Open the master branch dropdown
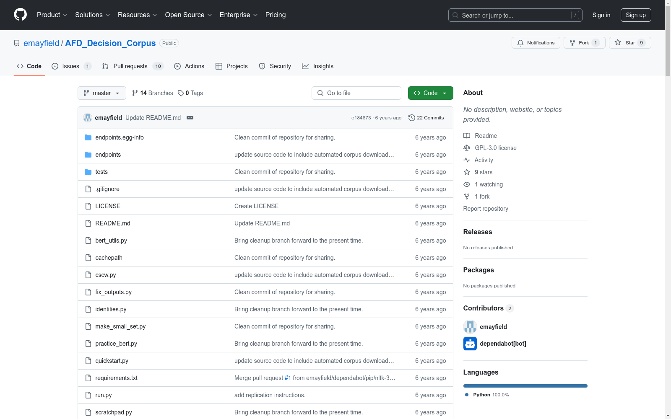671x419 pixels. click(x=102, y=93)
